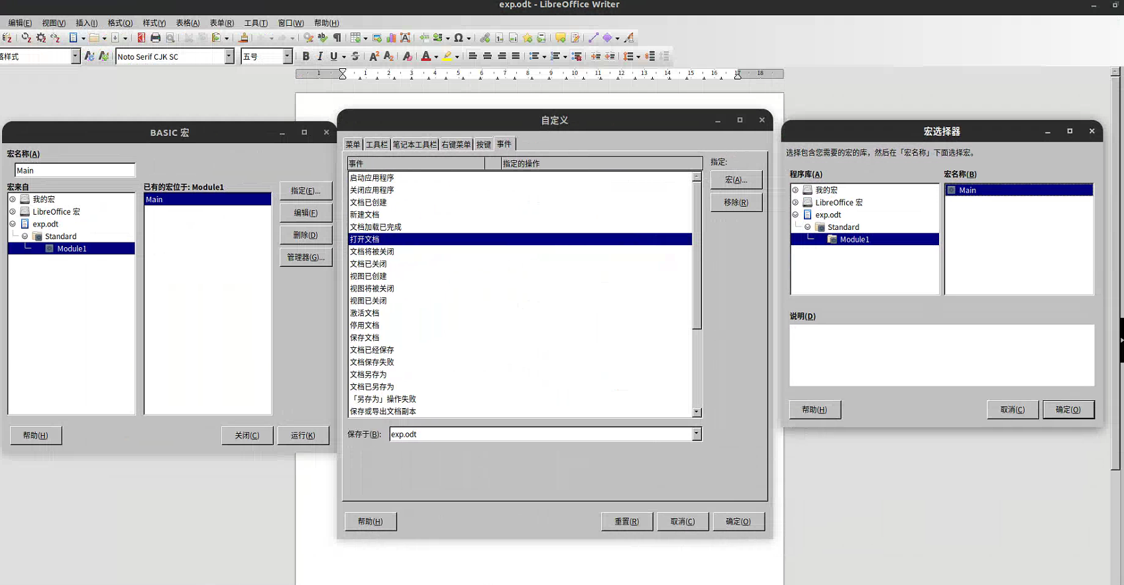
Task: Click the 管理器(G)... button
Action: click(x=306, y=257)
